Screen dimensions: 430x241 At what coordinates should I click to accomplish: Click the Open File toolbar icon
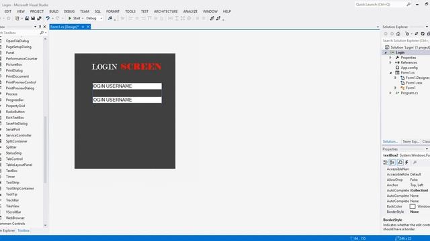[27, 18]
